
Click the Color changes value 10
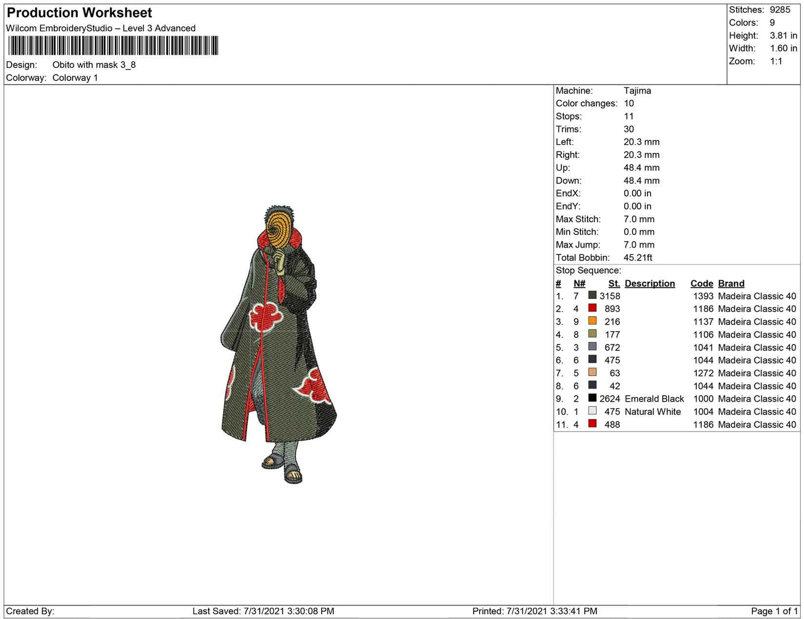click(629, 104)
